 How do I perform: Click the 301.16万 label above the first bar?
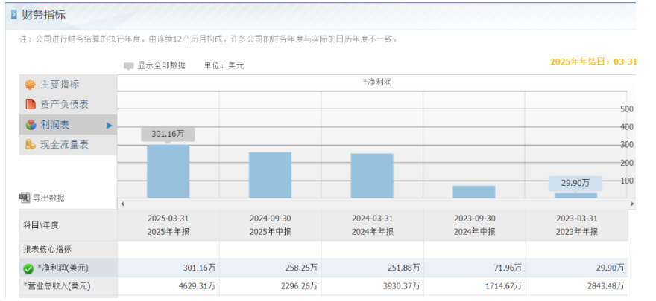[168, 135]
